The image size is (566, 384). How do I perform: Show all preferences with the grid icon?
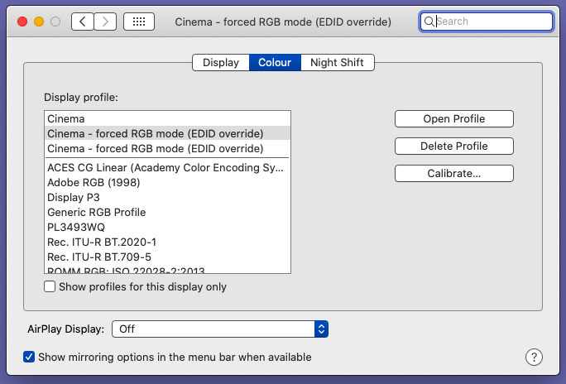coord(139,22)
